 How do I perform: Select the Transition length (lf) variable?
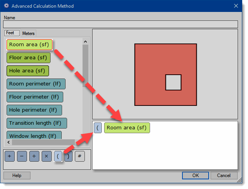click(37, 123)
